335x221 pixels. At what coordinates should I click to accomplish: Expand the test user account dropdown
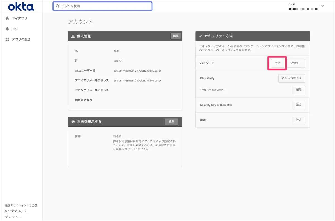pyautogui.click(x=323, y=6)
